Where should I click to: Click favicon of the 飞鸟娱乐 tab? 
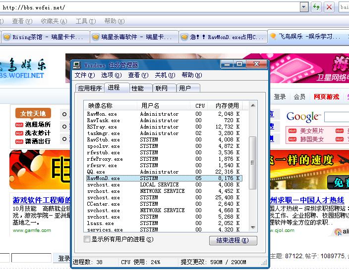273,36
